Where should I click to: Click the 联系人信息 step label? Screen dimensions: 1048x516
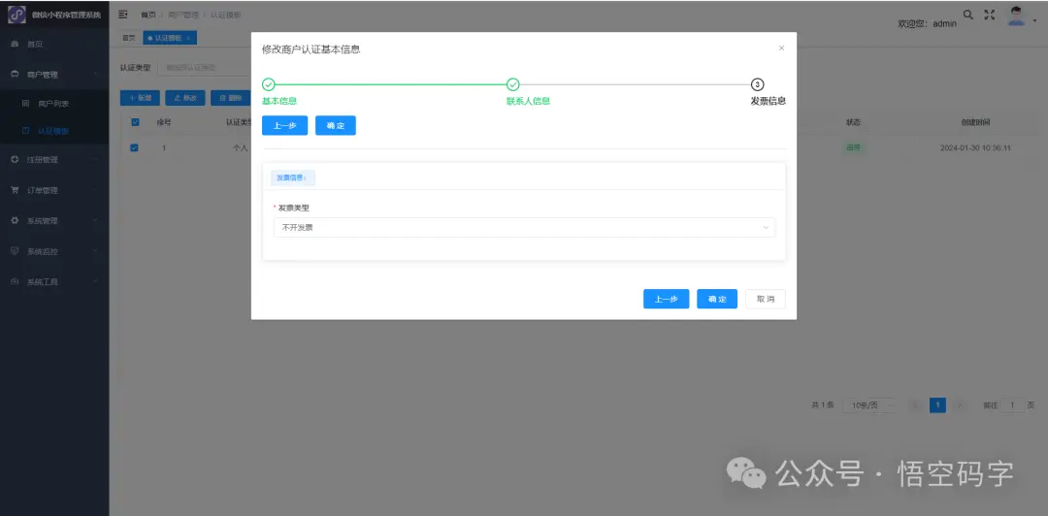point(528,101)
